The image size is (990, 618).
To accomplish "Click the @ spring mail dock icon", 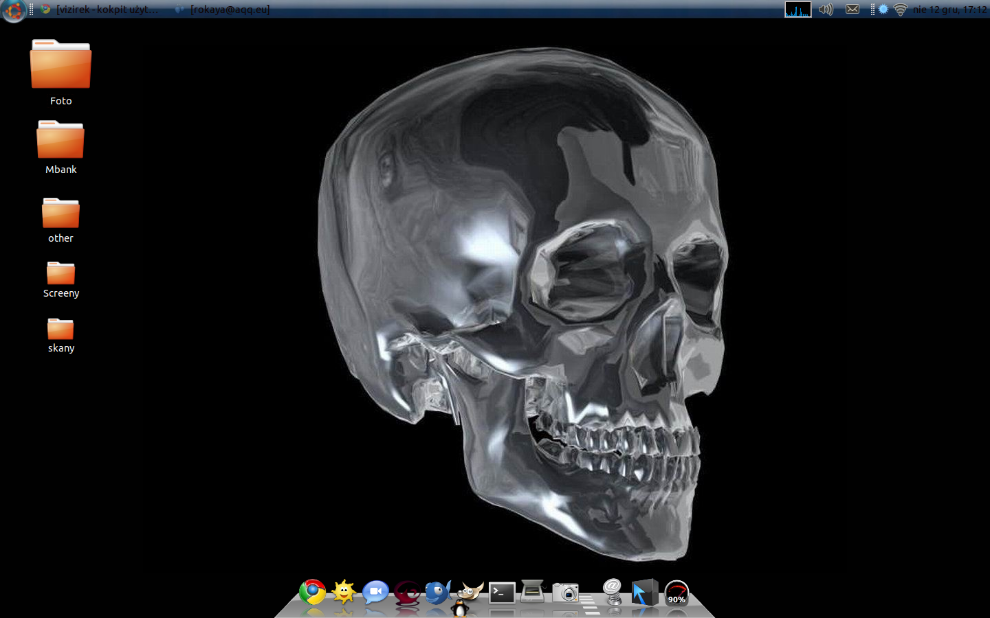I will 612,591.
